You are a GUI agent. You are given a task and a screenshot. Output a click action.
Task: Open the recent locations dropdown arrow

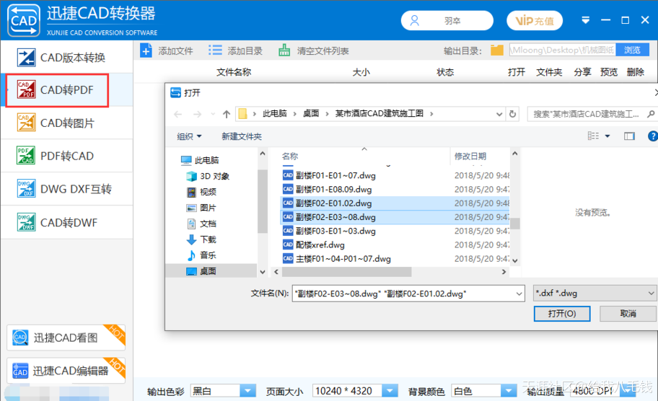click(x=213, y=114)
